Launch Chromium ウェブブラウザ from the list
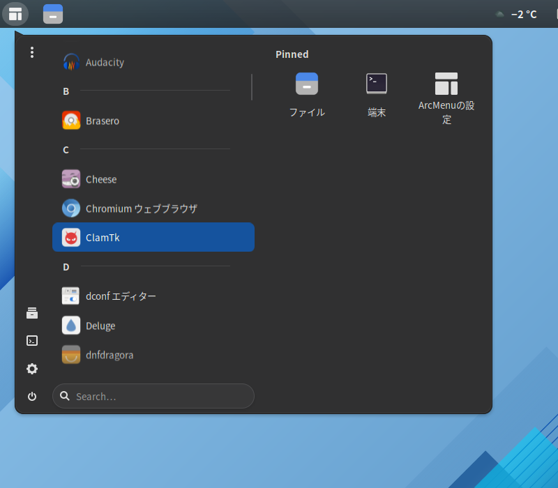The height and width of the screenshot is (488, 558). click(153, 208)
